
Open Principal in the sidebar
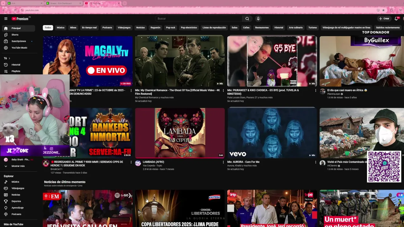tap(19, 28)
